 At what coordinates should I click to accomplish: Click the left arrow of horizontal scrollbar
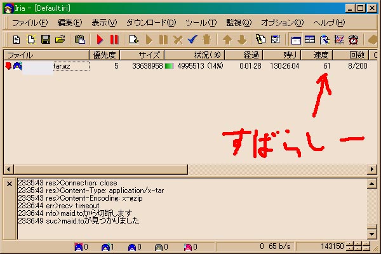(x=8, y=169)
